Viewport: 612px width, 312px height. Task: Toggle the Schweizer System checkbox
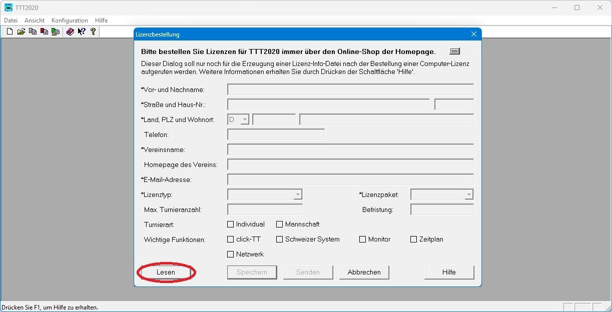[280, 239]
